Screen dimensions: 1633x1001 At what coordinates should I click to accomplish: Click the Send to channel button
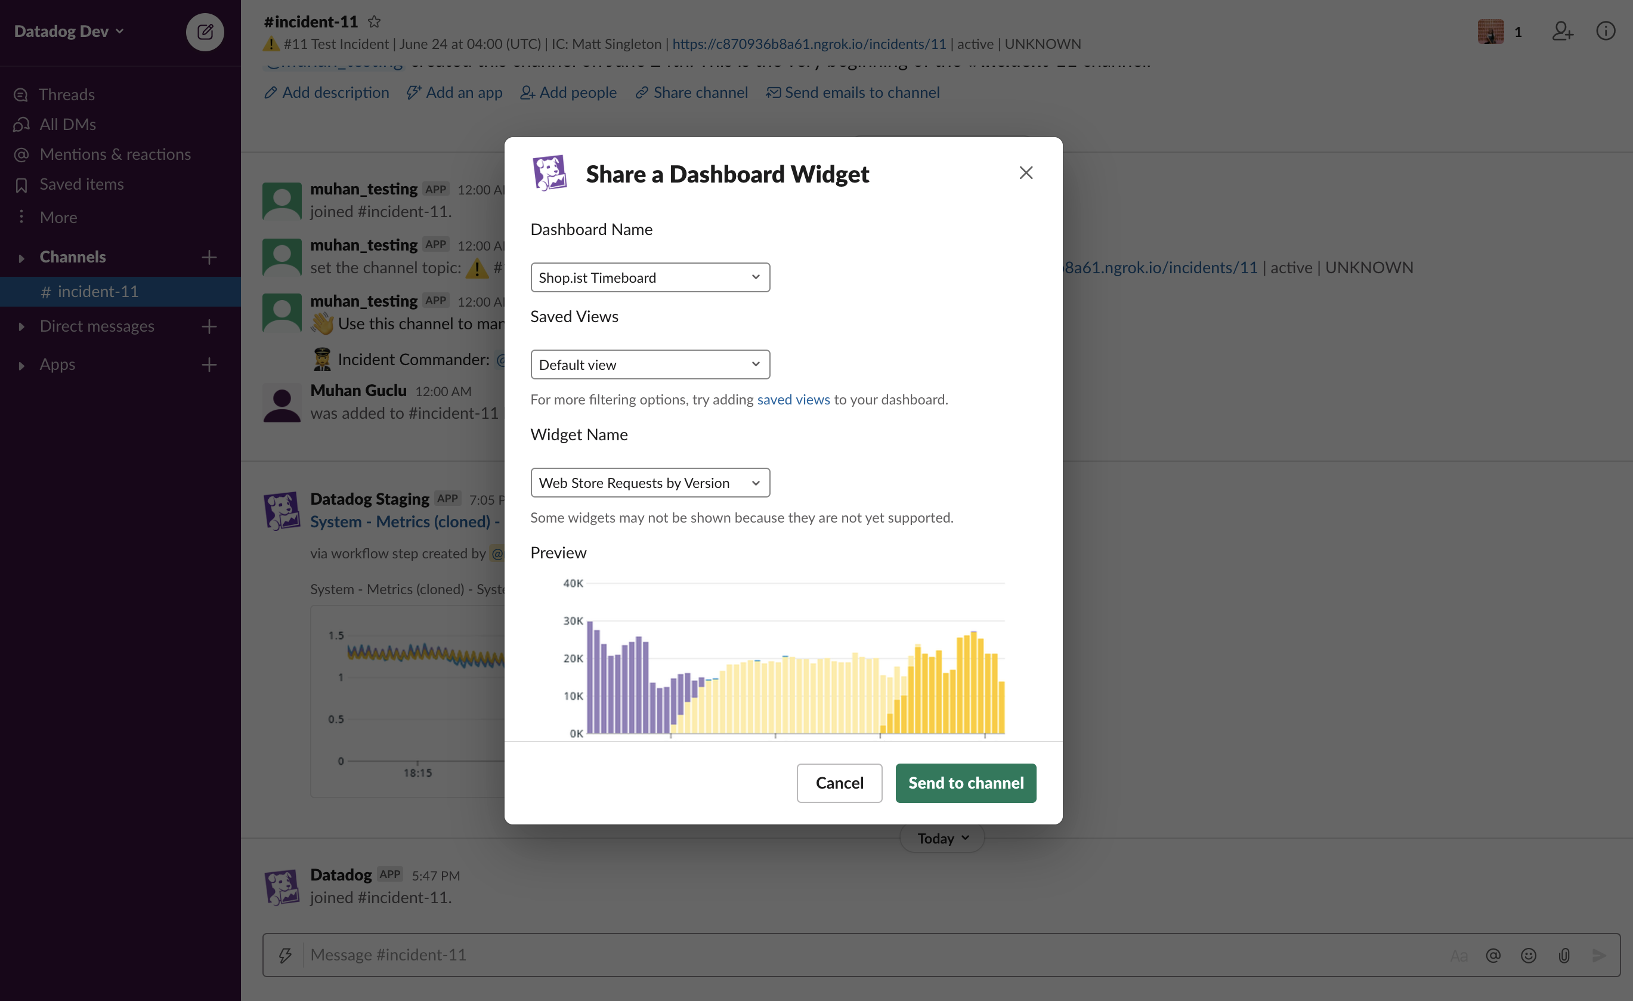coord(965,783)
